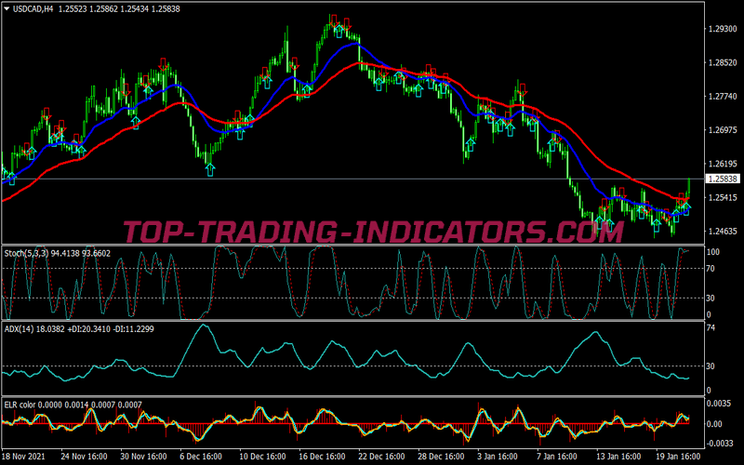Viewport: 744px width, 465px height.
Task: Click the 13 Jan 16:00 time label
Action: (x=618, y=457)
